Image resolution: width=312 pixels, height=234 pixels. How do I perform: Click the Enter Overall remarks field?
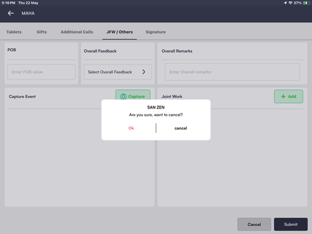coord(232,72)
